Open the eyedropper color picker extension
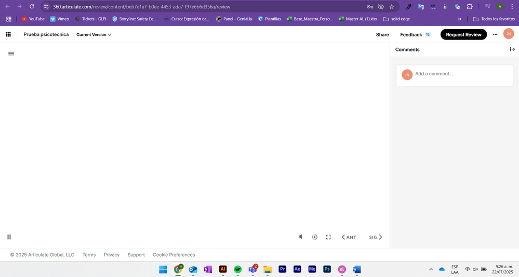 [409, 7]
